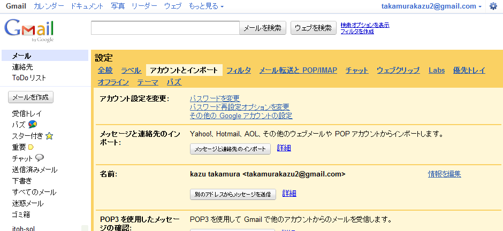This screenshot has height=231, width=503.
Task: Open the もっと見る dropdown menu
Action: [x=206, y=6]
